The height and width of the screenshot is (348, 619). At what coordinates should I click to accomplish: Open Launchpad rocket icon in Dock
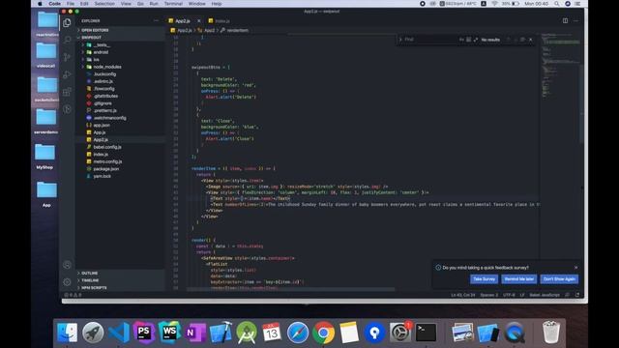click(x=93, y=333)
